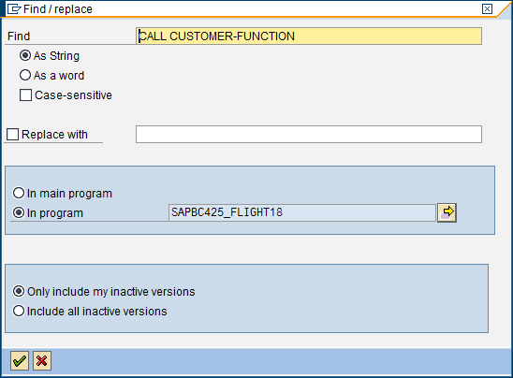
Task: Open program selection via the yellow arrow icon
Action: (x=447, y=212)
